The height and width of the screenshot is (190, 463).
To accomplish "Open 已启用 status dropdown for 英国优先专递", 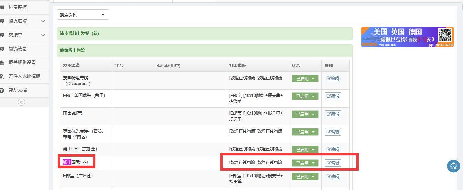I will [x=305, y=132].
